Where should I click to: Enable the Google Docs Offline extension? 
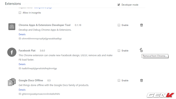pyautogui.click(x=119, y=80)
